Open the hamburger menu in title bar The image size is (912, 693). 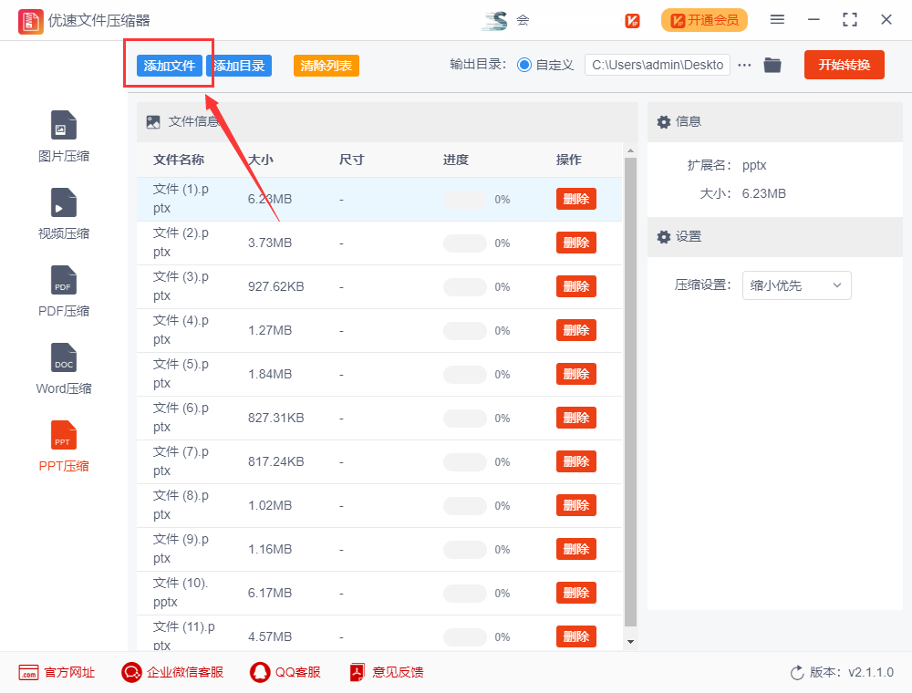point(777,20)
